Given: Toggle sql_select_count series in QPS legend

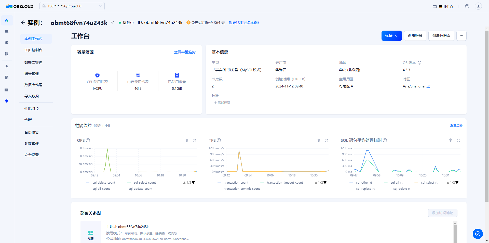Looking at the screenshot, I should coord(145,183).
